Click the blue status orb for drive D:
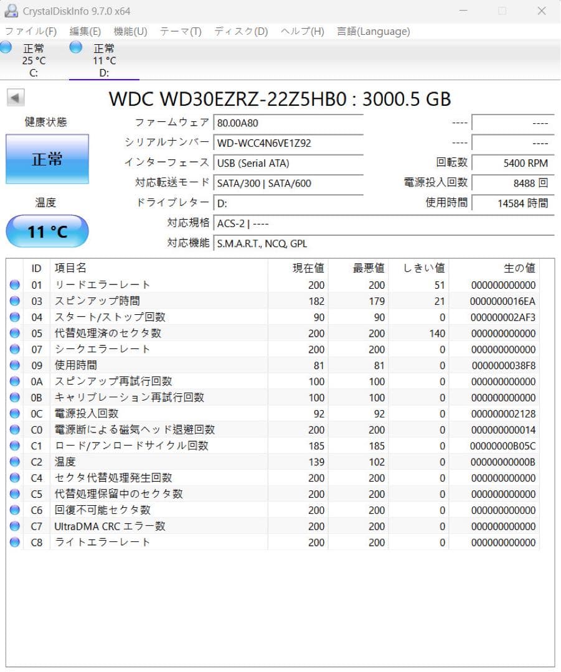 click(x=75, y=47)
